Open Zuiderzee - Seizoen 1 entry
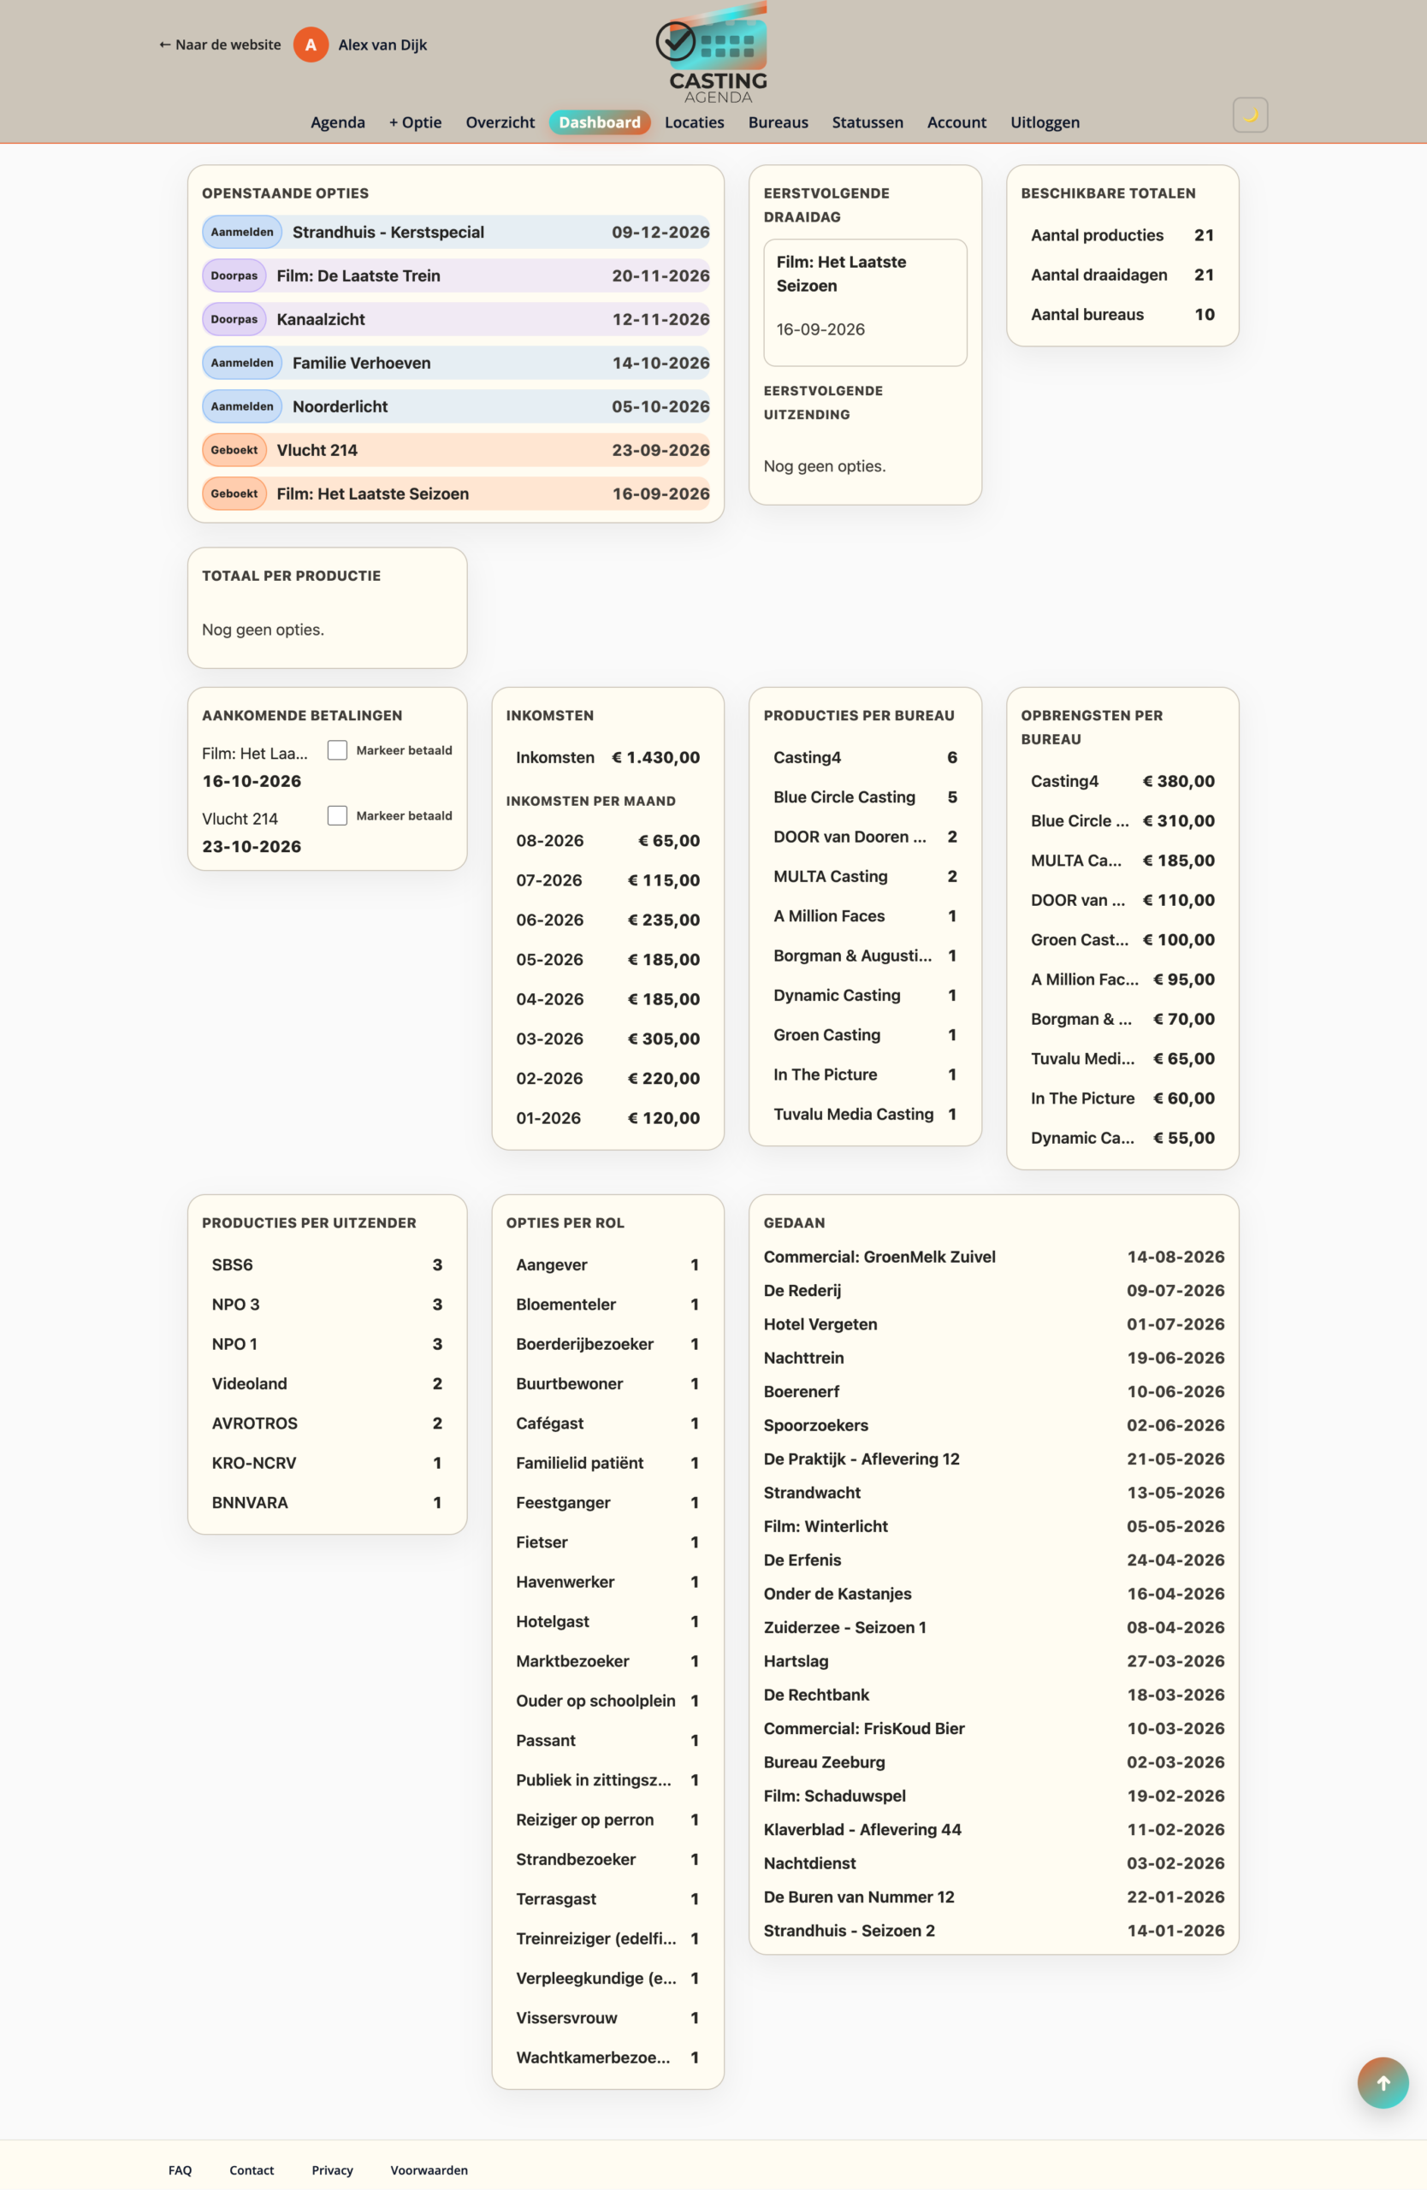The height and width of the screenshot is (2190, 1427). click(993, 1627)
